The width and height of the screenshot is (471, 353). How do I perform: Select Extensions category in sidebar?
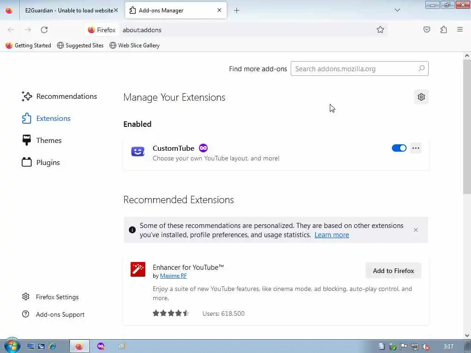click(46, 118)
